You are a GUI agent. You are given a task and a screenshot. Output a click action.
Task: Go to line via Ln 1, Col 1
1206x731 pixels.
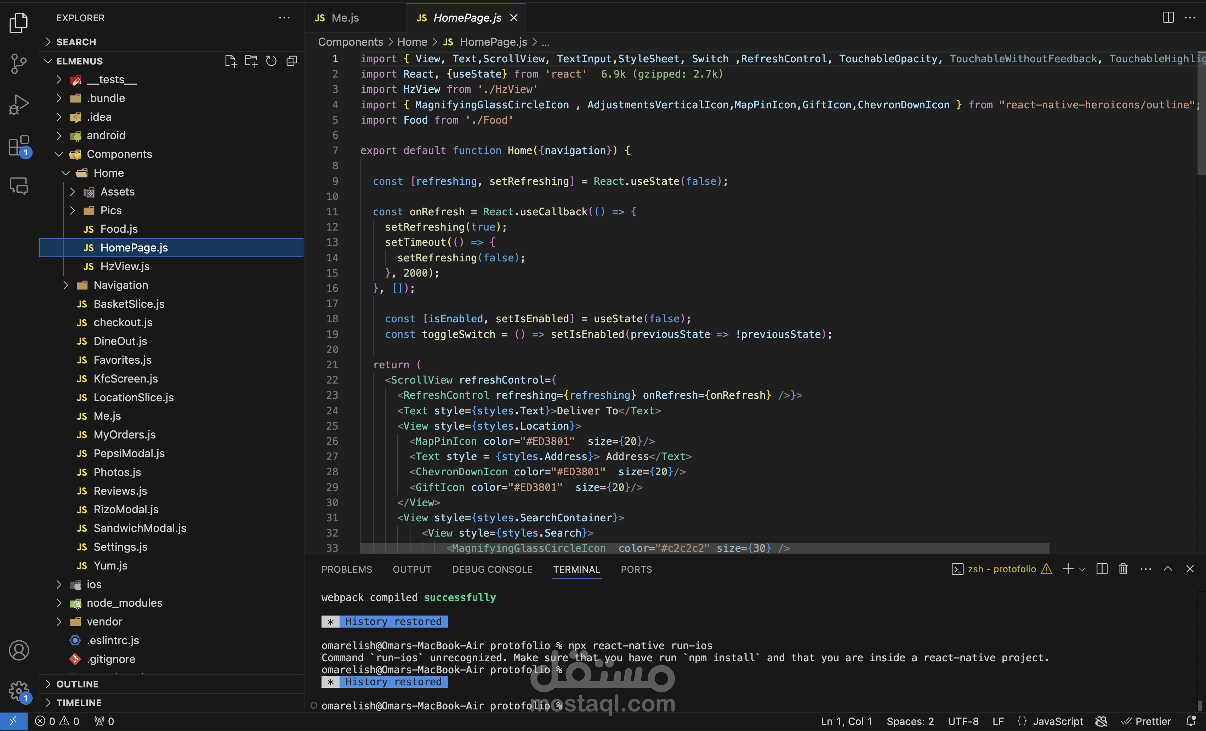coord(846,721)
